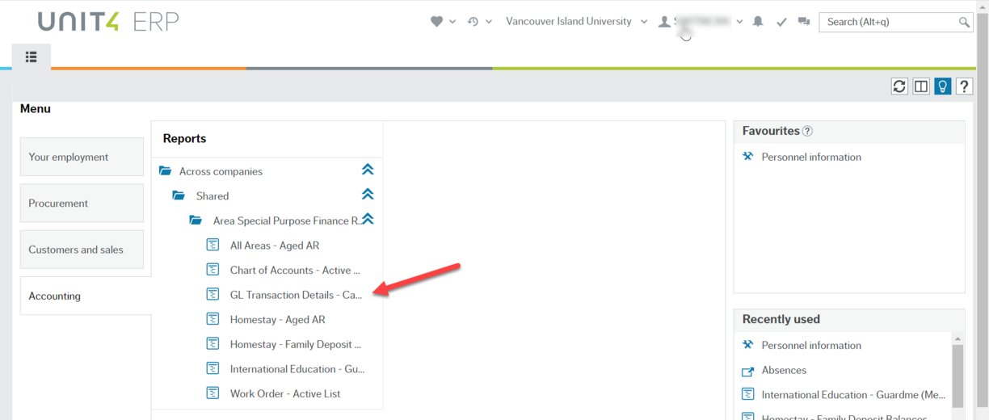Open Homestay - Aged AR report
The width and height of the screenshot is (989, 420).
click(278, 320)
